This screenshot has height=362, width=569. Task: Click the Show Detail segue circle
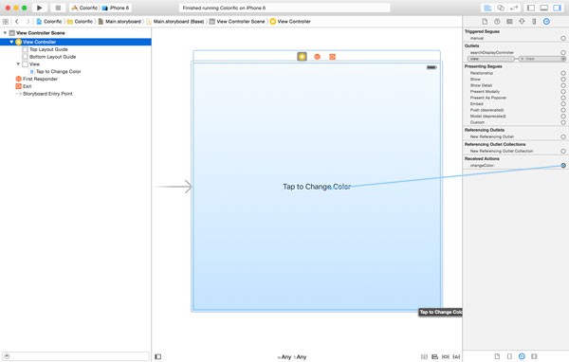click(563, 85)
